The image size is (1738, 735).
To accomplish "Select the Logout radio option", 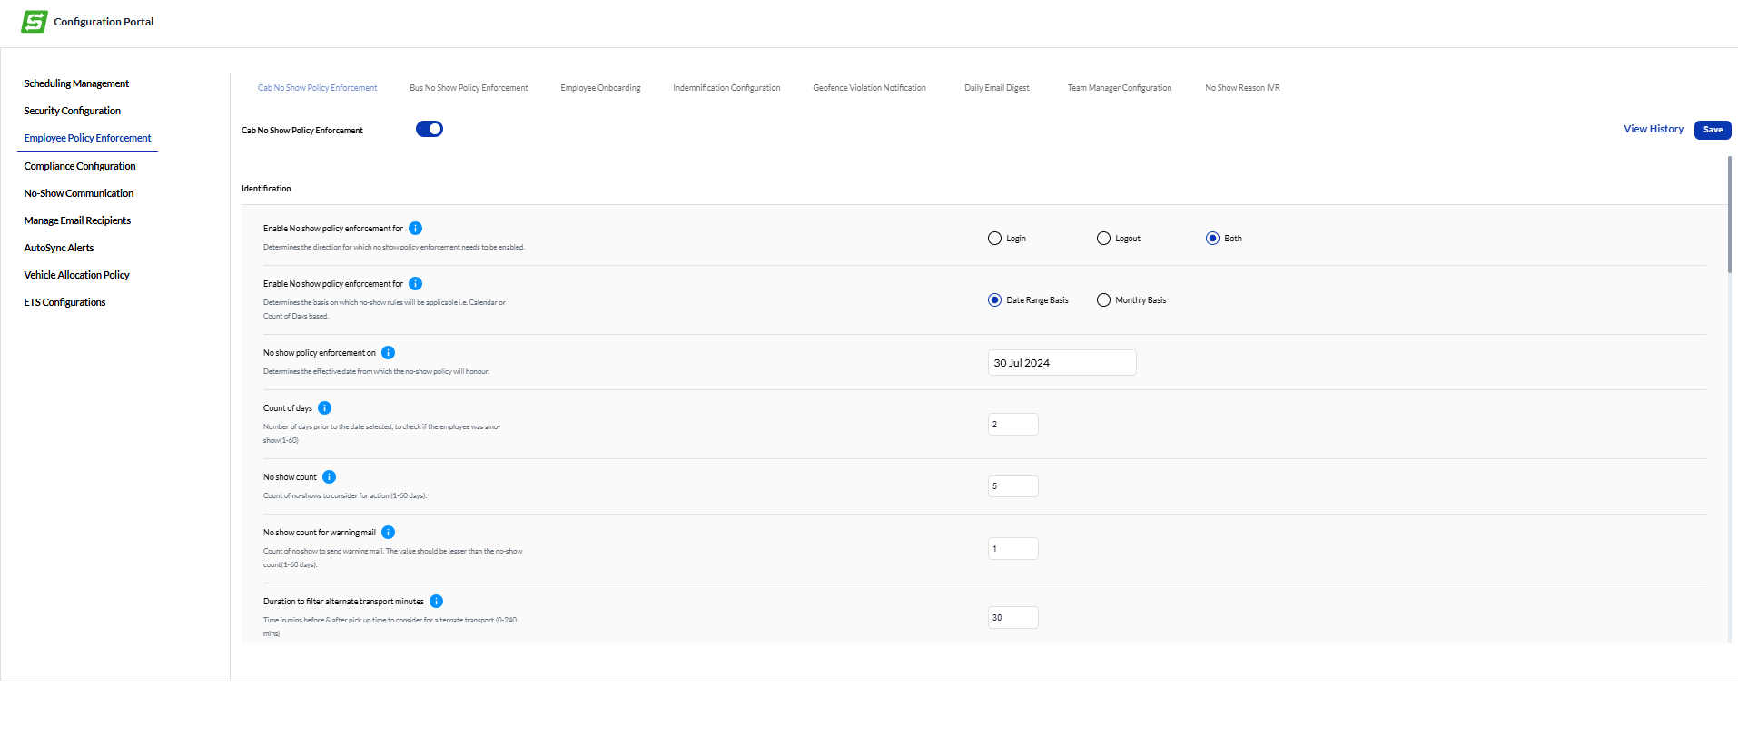I will (1103, 239).
